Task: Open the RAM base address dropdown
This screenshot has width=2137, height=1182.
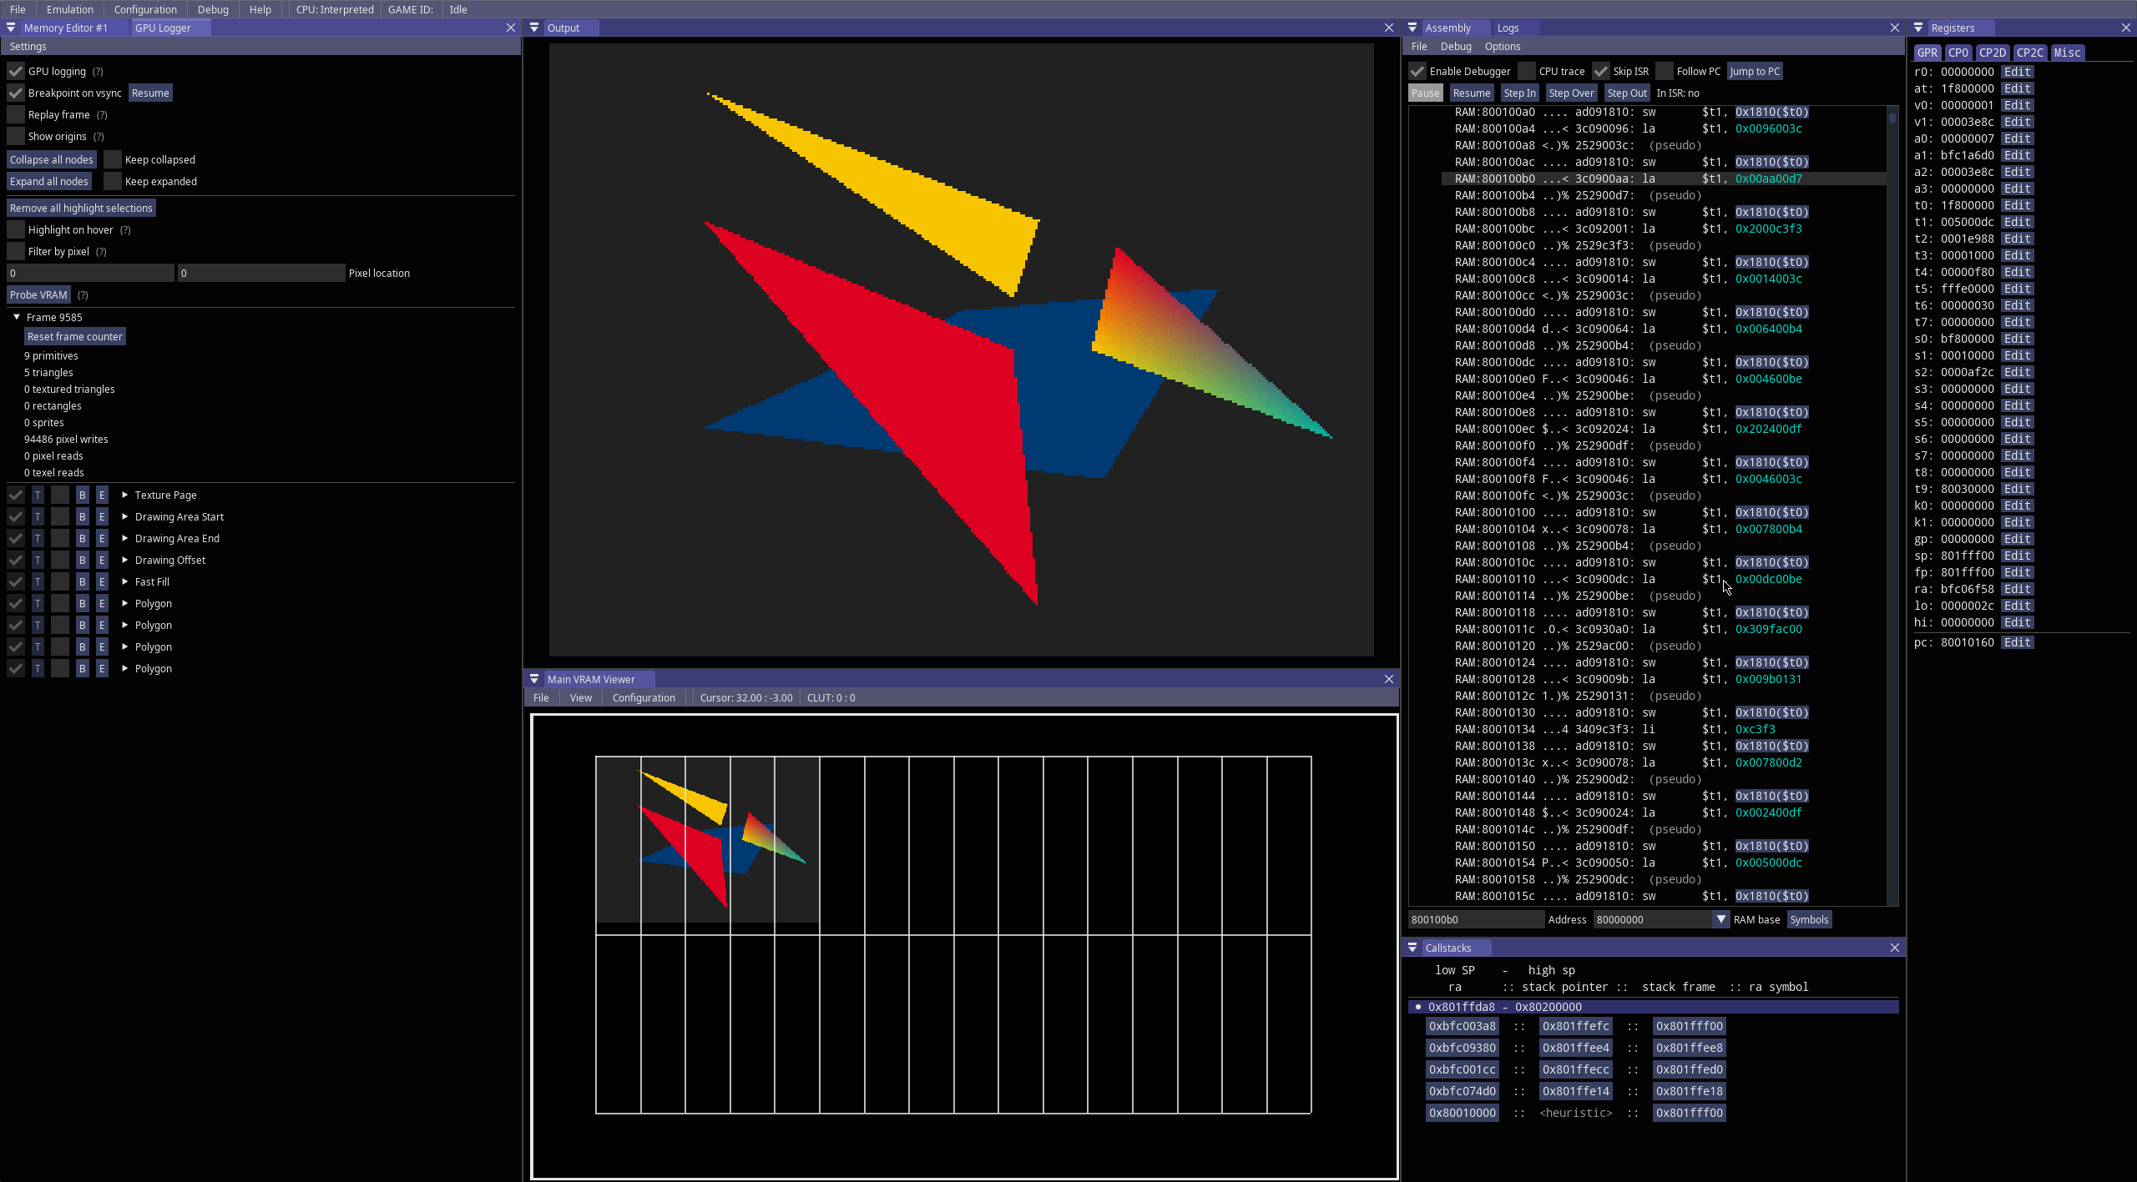Action: (x=1720, y=919)
